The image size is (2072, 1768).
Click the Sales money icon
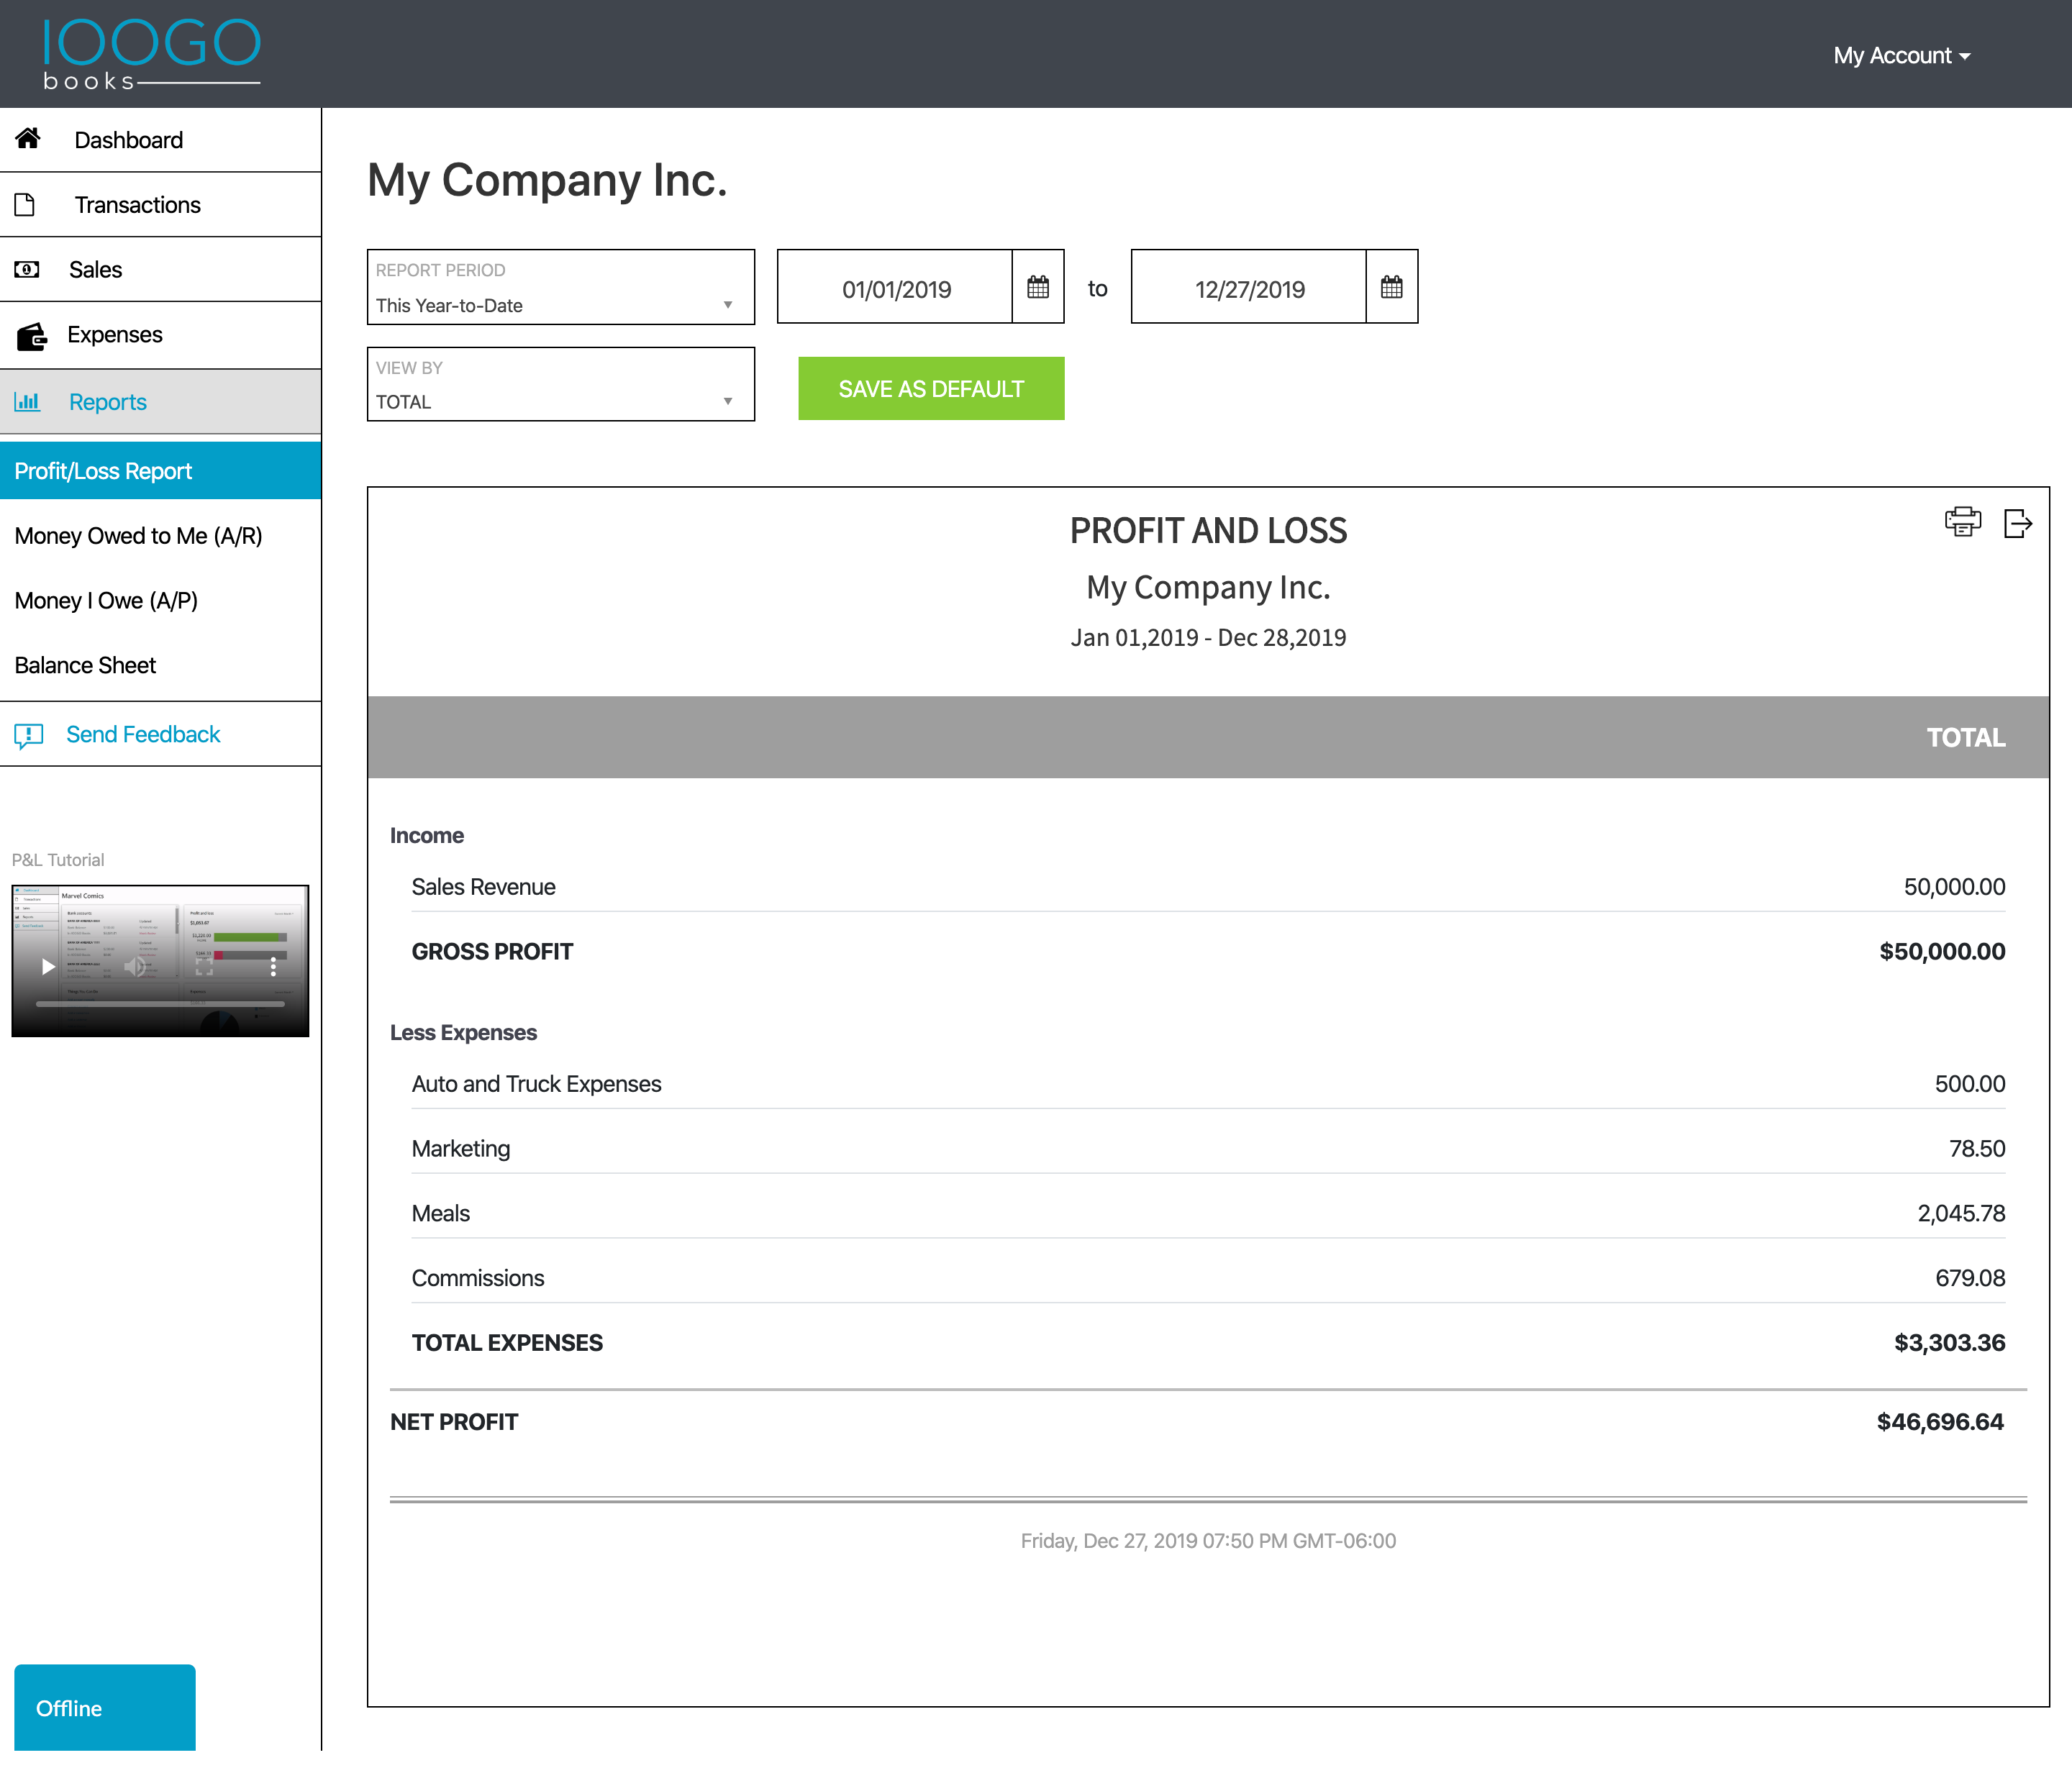click(27, 269)
